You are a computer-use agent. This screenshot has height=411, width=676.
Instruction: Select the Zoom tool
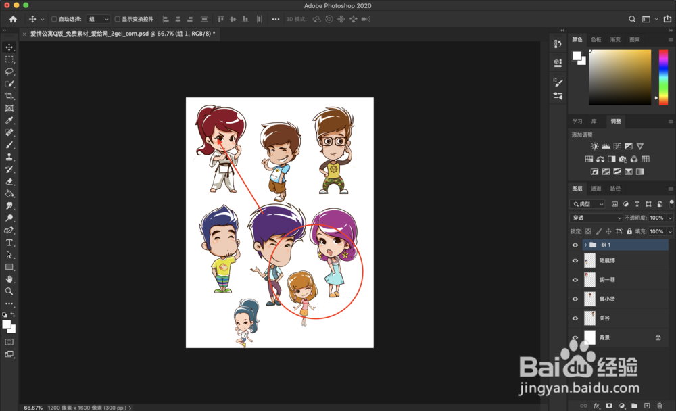(x=9, y=291)
